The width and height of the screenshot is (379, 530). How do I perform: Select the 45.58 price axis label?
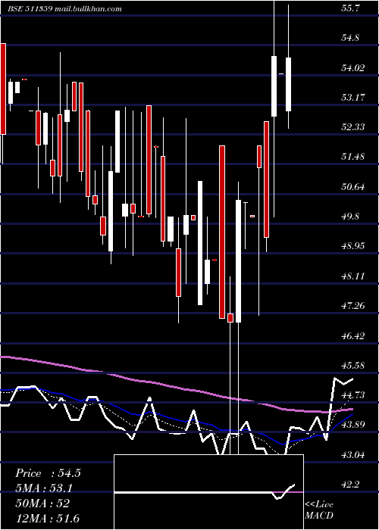(353, 365)
